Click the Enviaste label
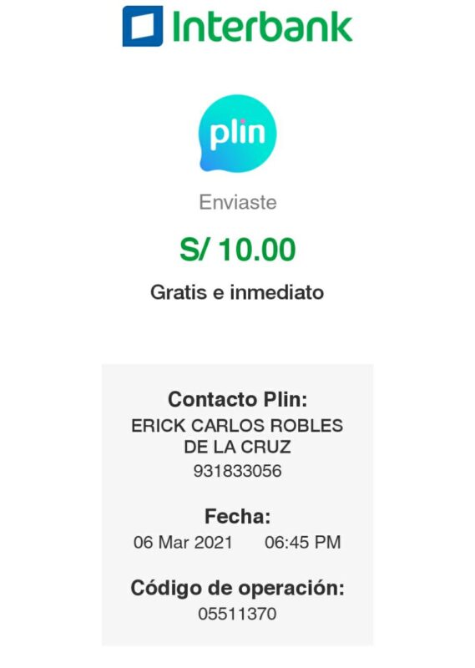 coord(238,202)
